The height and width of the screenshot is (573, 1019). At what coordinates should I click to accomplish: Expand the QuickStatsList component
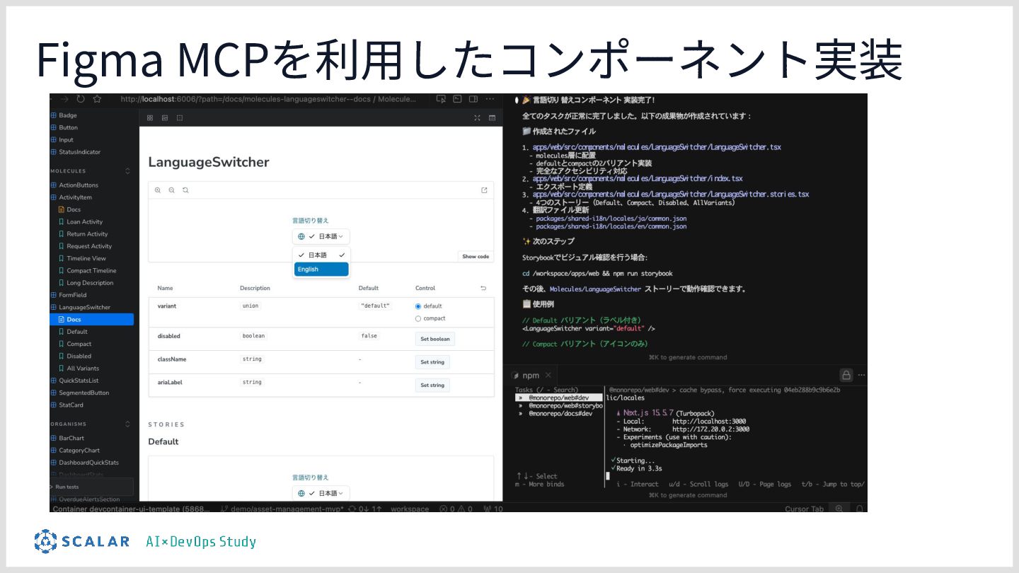[79, 381]
